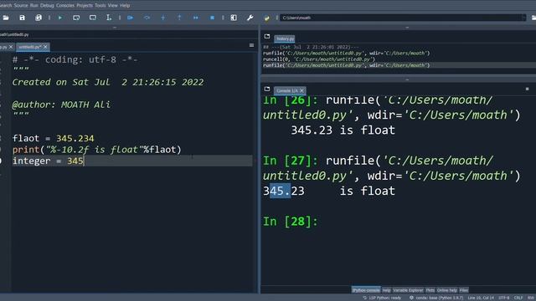Open the Consoles menu
The image size is (536, 301).
pyautogui.click(x=65, y=6)
